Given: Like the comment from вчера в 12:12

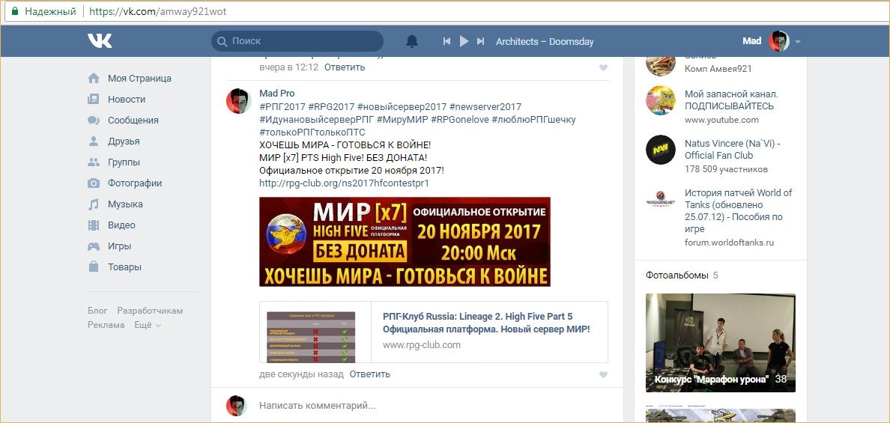Looking at the screenshot, I should (x=603, y=67).
